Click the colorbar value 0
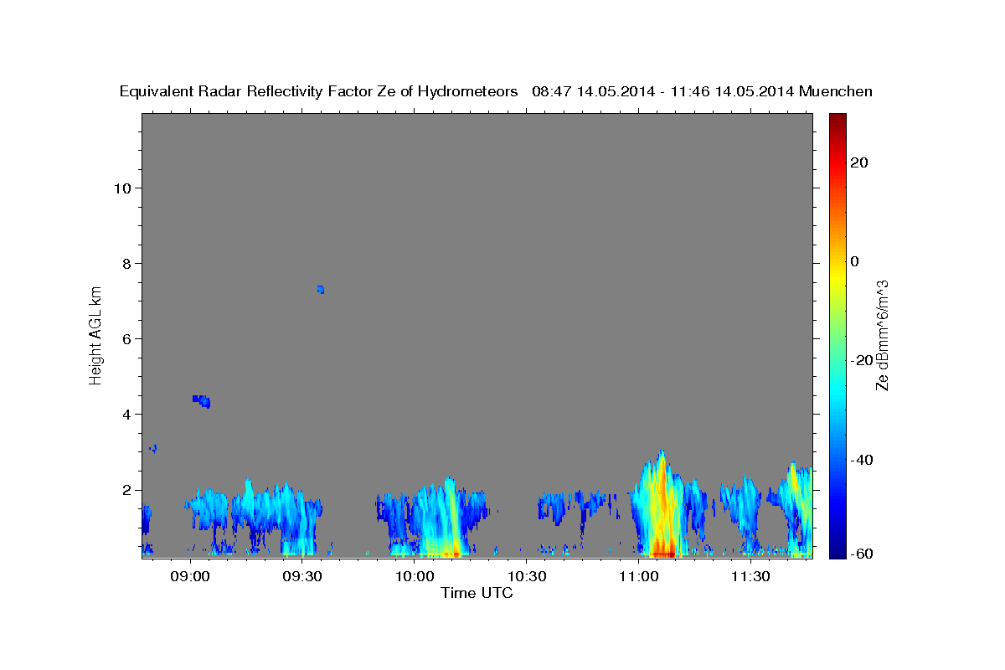Image resolution: width=1005 pixels, height=670 pixels. click(x=854, y=261)
